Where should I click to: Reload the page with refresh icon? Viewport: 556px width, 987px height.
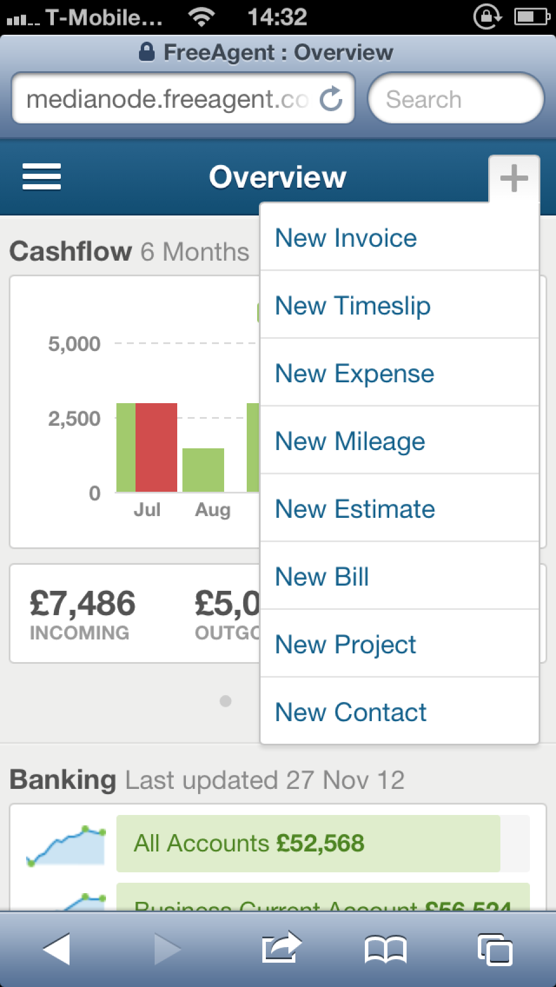[x=331, y=99]
